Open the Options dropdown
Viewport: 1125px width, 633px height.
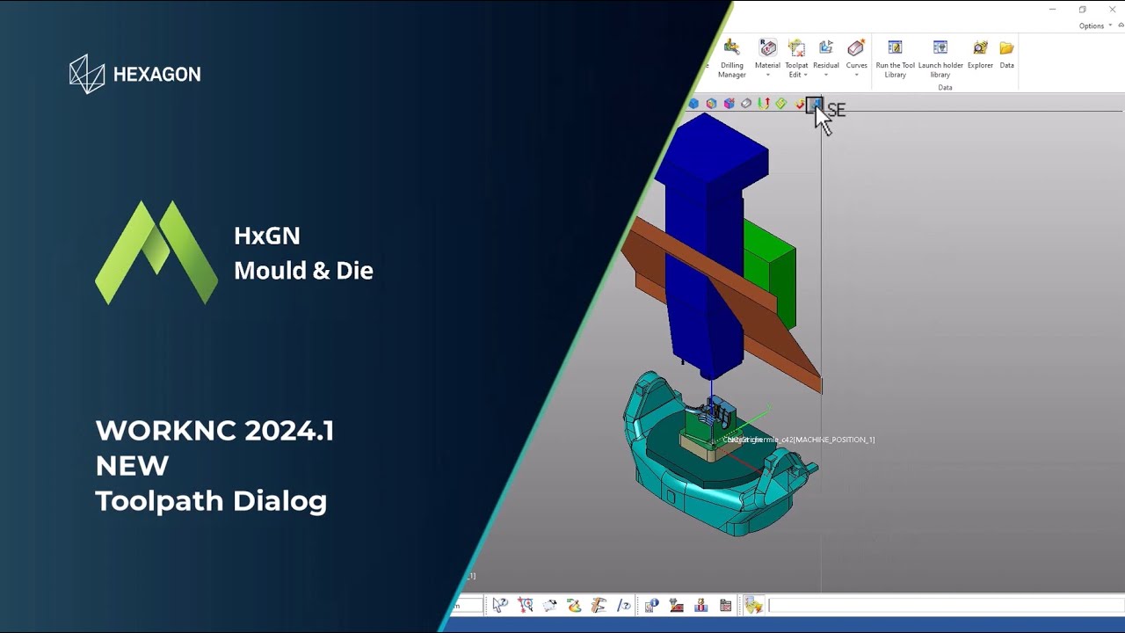click(1095, 25)
